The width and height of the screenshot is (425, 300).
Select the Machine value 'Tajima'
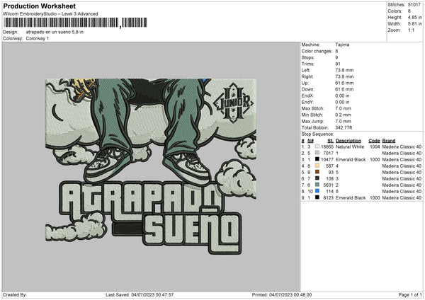(342, 45)
